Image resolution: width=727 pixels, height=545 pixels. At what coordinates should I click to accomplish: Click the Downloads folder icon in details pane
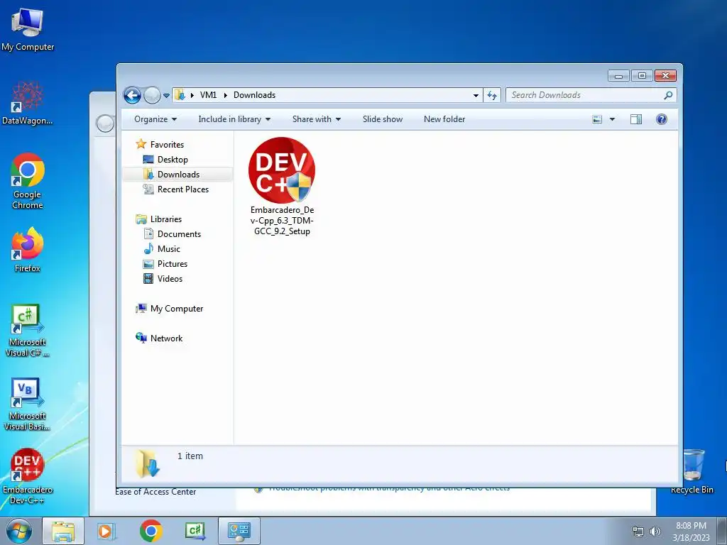pos(148,463)
